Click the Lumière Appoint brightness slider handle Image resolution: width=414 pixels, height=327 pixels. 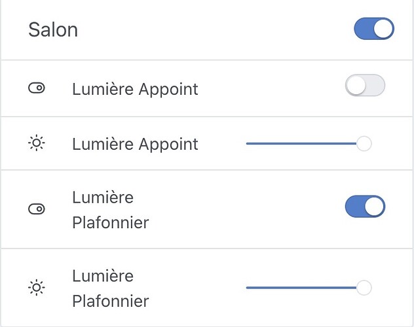click(x=364, y=143)
